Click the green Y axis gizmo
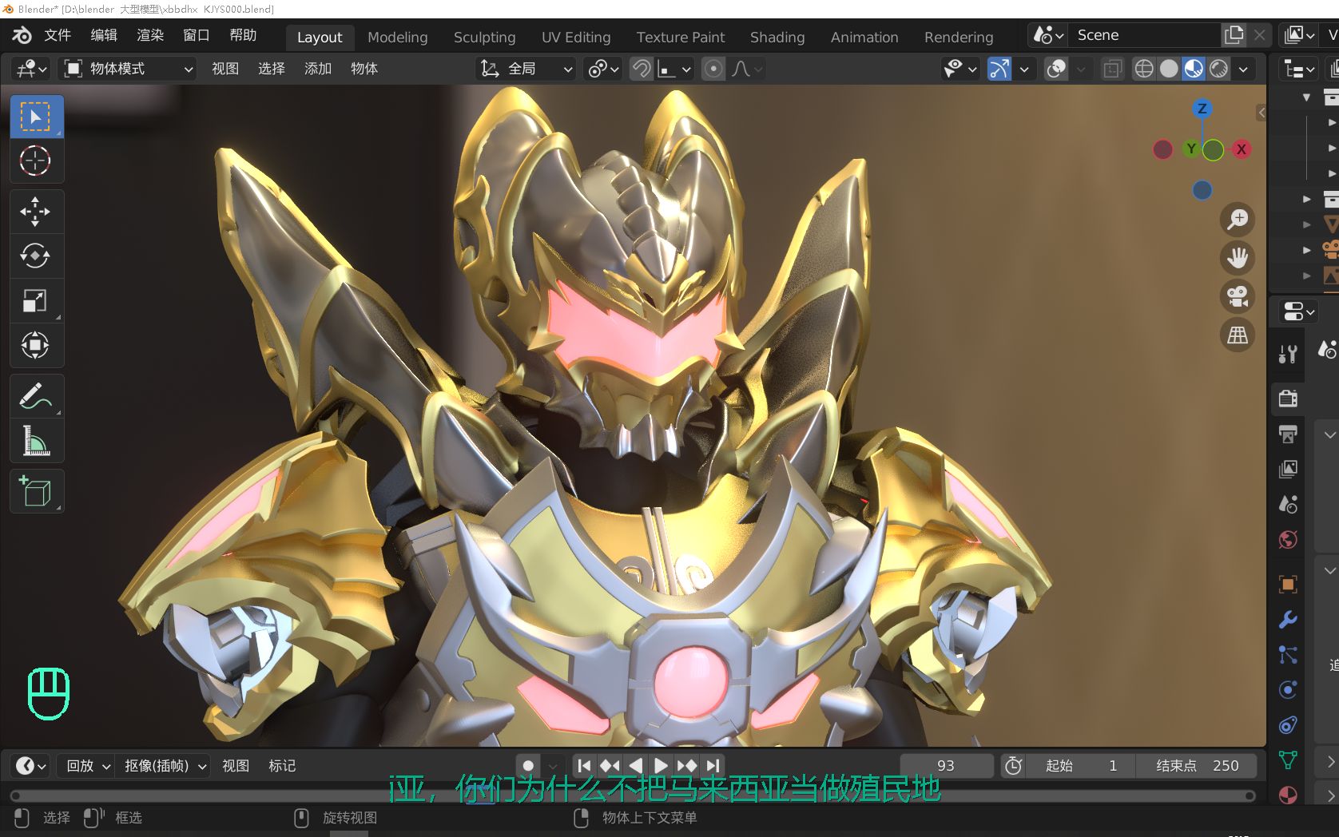 point(1191,149)
